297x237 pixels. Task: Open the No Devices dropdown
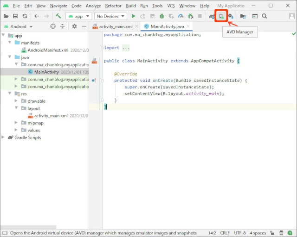pos(110,16)
